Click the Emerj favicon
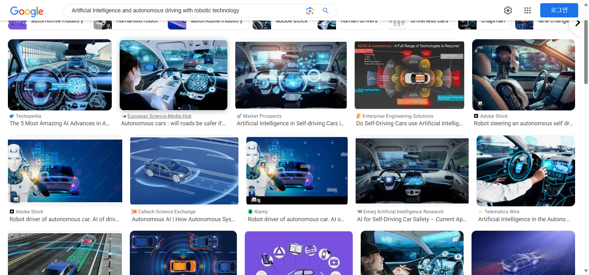The height and width of the screenshot is (275, 589). click(359, 211)
